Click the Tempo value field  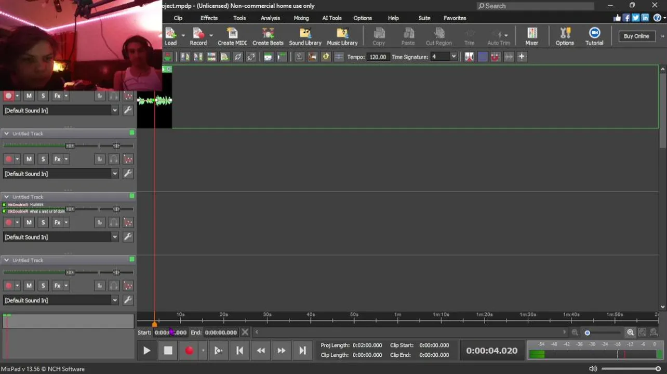coord(378,57)
